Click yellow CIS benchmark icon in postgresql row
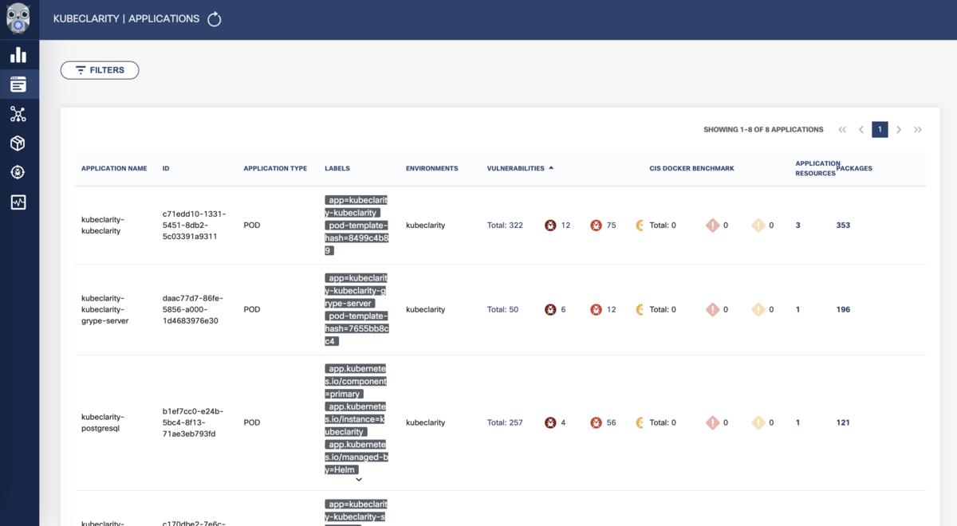The width and height of the screenshot is (957, 526). coord(758,422)
